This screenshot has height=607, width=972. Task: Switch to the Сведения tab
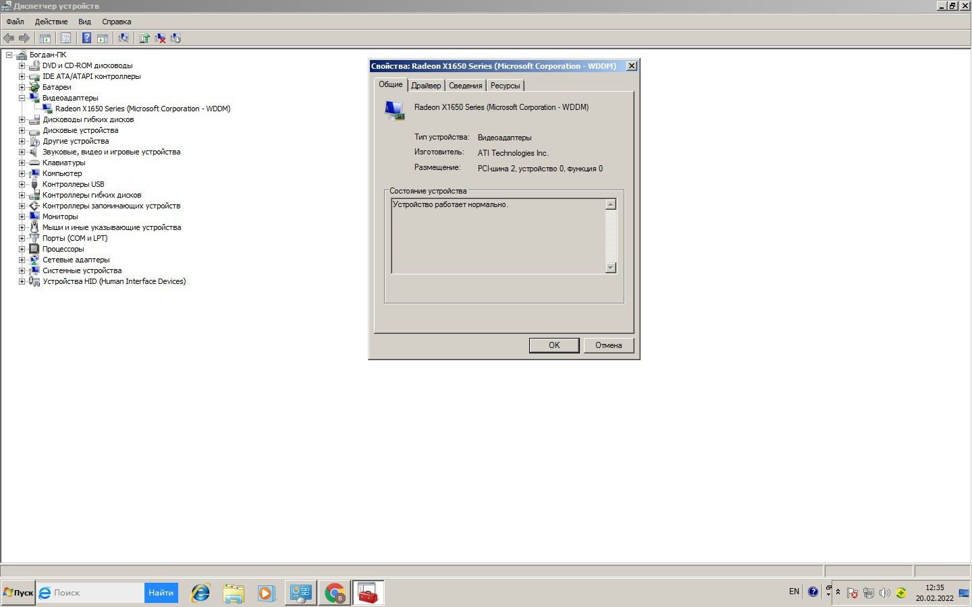[x=466, y=86]
